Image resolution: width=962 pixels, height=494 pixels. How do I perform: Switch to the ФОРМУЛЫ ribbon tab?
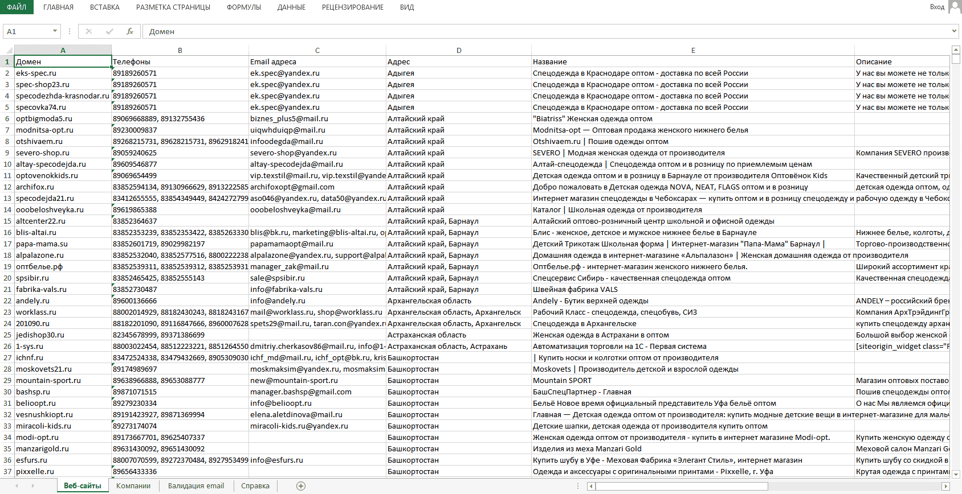(243, 7)
